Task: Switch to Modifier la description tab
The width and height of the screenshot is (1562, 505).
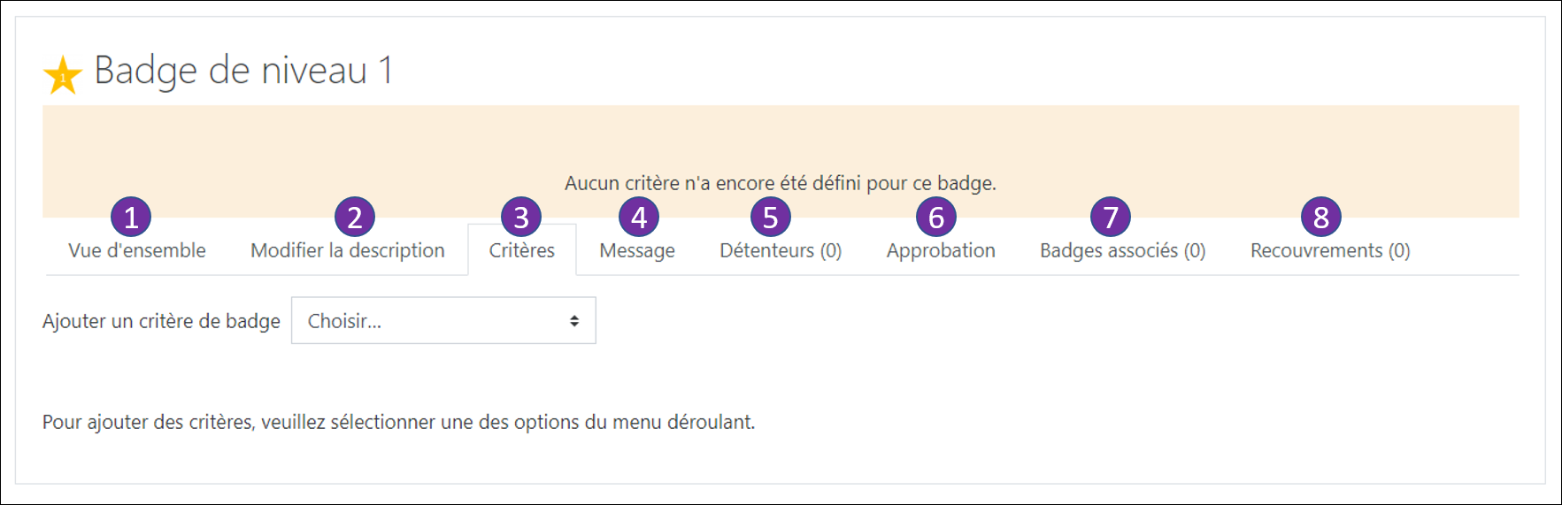Action: pos(348,251)
